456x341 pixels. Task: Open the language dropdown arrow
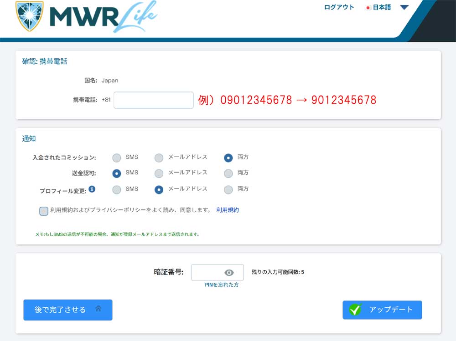(x=404, y=7)
